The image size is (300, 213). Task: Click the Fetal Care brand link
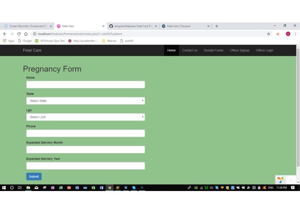coord(32,50)
